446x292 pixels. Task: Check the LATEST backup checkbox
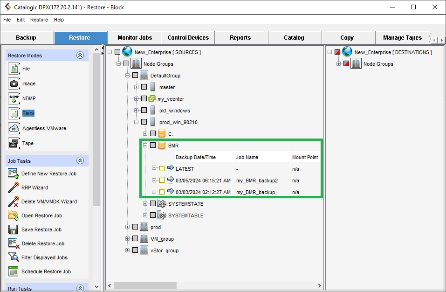point(162,169)
